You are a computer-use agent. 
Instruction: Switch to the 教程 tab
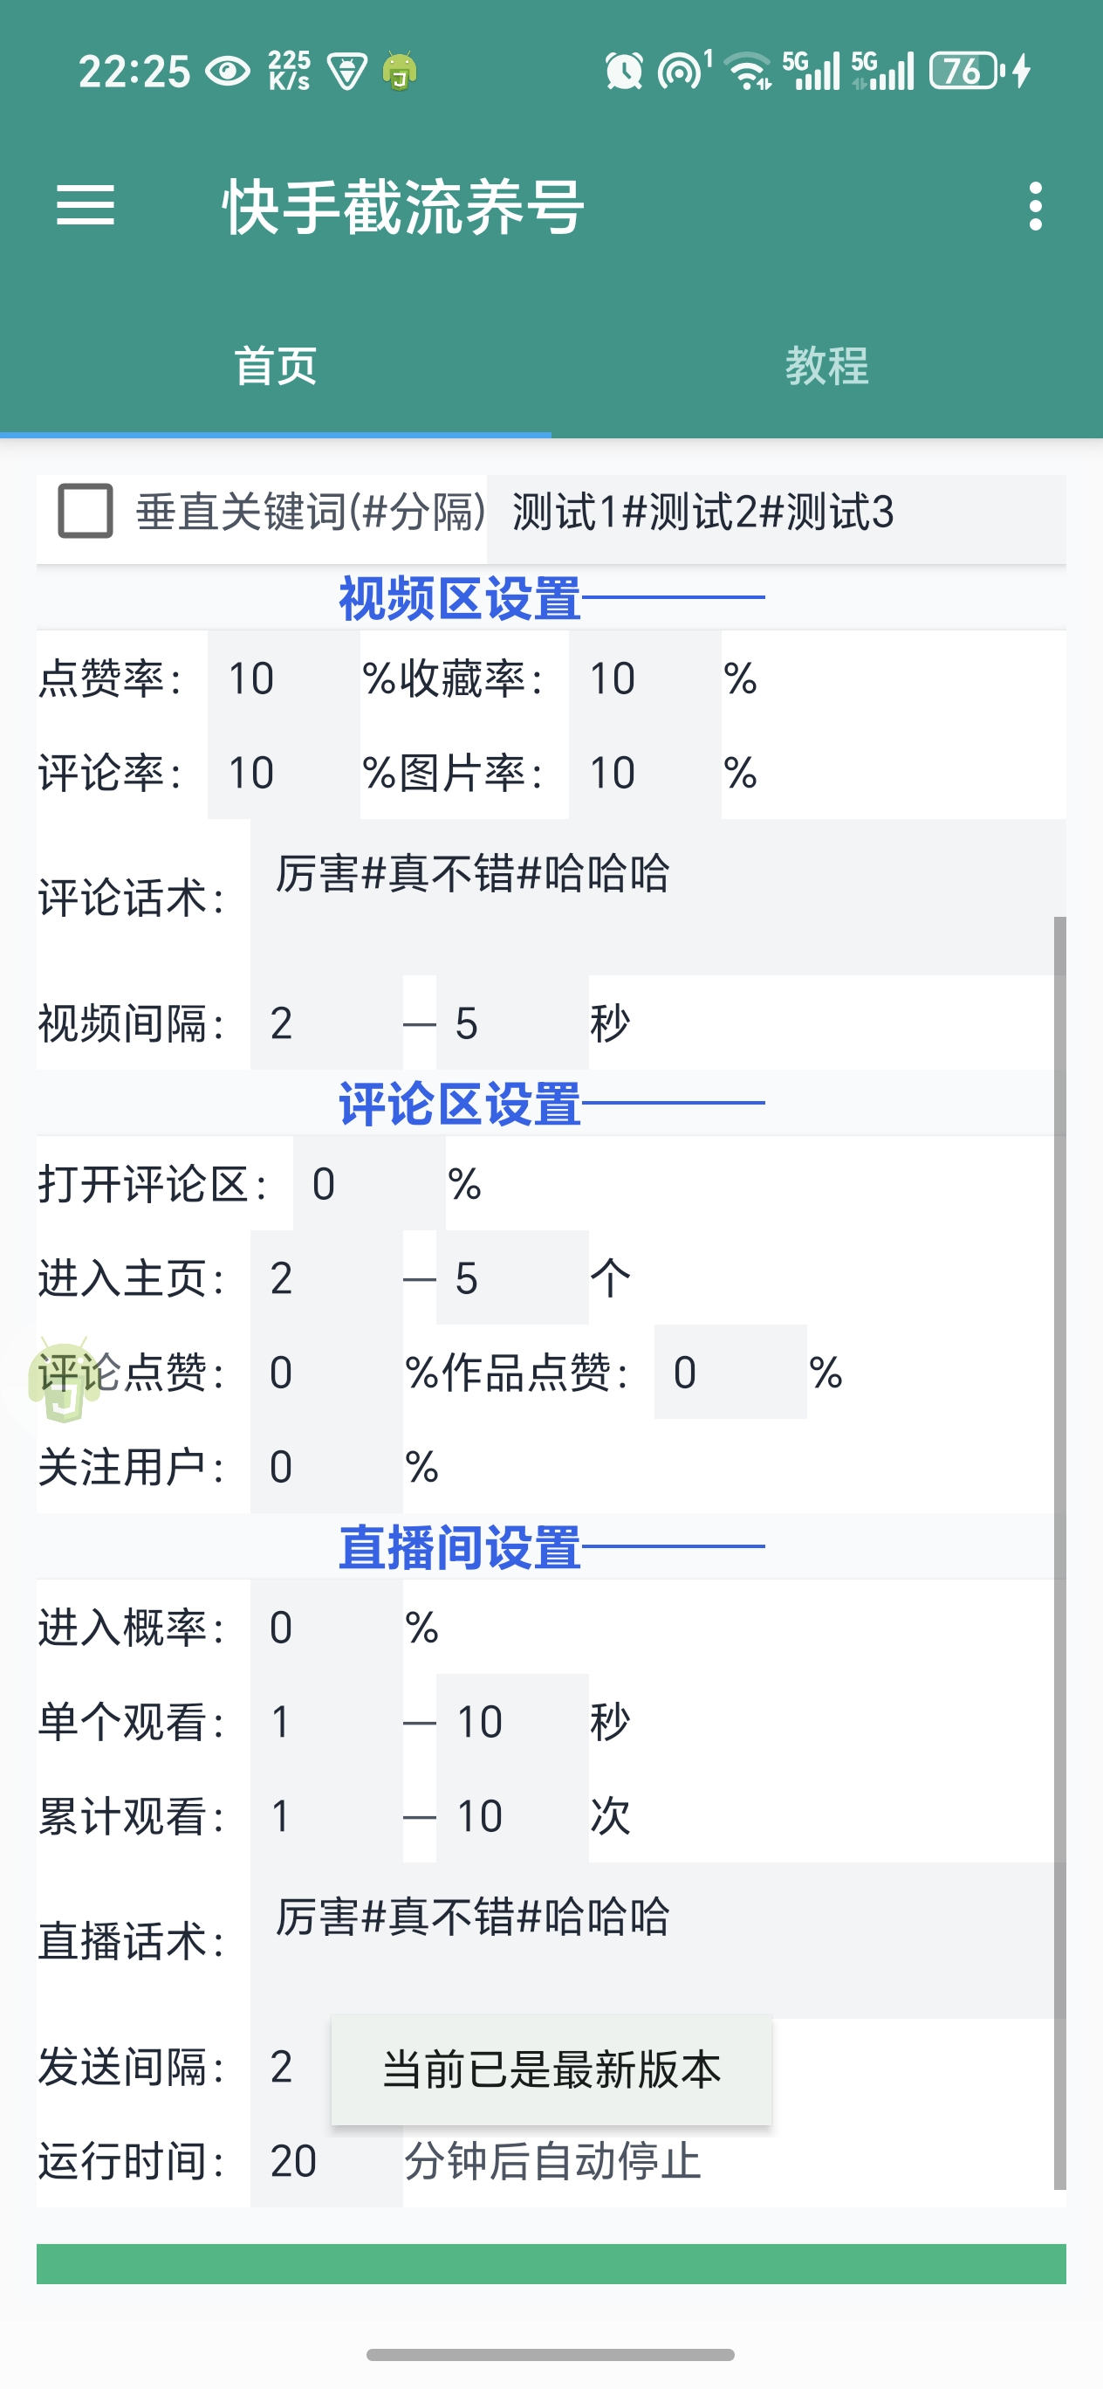click(826, 368)
